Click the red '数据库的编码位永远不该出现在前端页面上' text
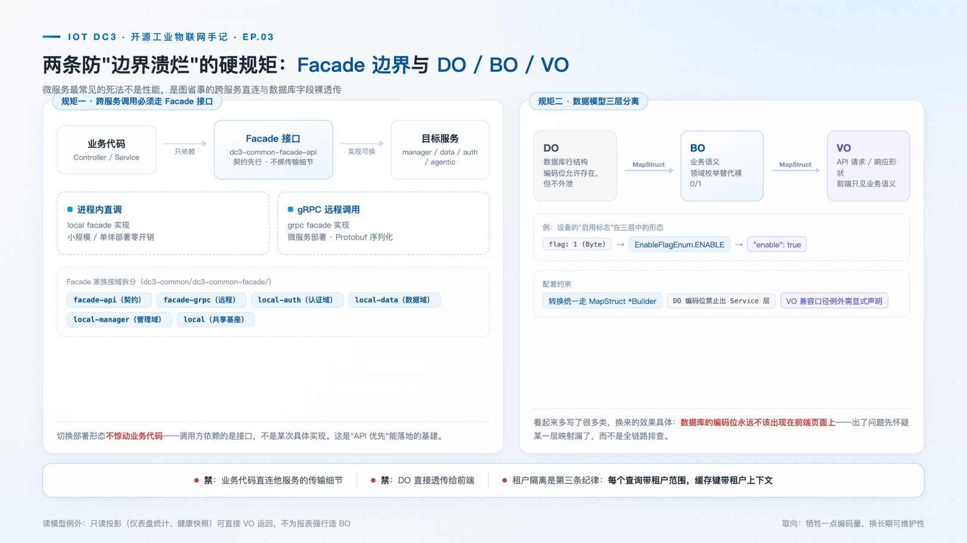 pyautogui.click(x=758, y=422)
